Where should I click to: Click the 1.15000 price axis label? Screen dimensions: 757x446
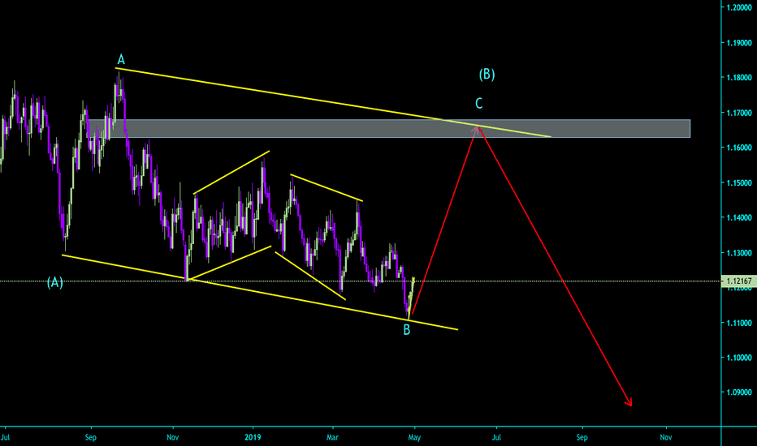(x=739, y=182)
